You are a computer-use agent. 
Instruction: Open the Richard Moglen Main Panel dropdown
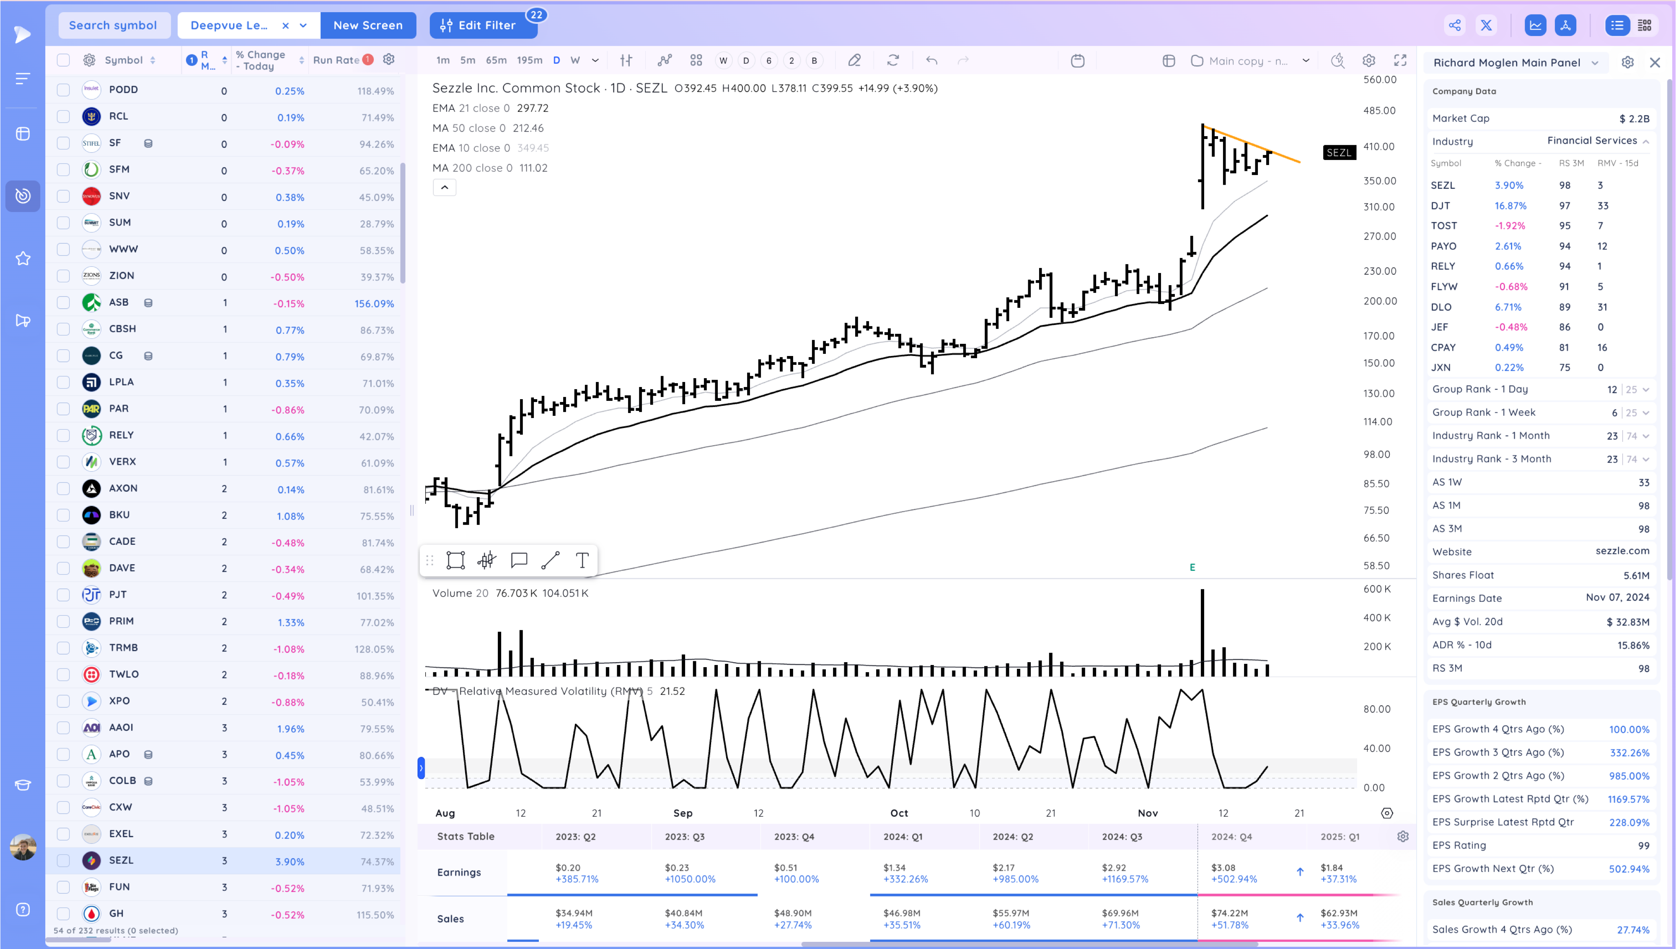pos(1595,62)
